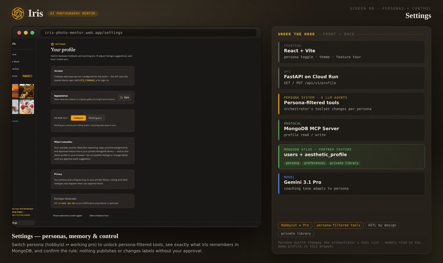Open the Work item in the app sidebar
The height and width of the screenshot is (263, 443).
[16, 61]
